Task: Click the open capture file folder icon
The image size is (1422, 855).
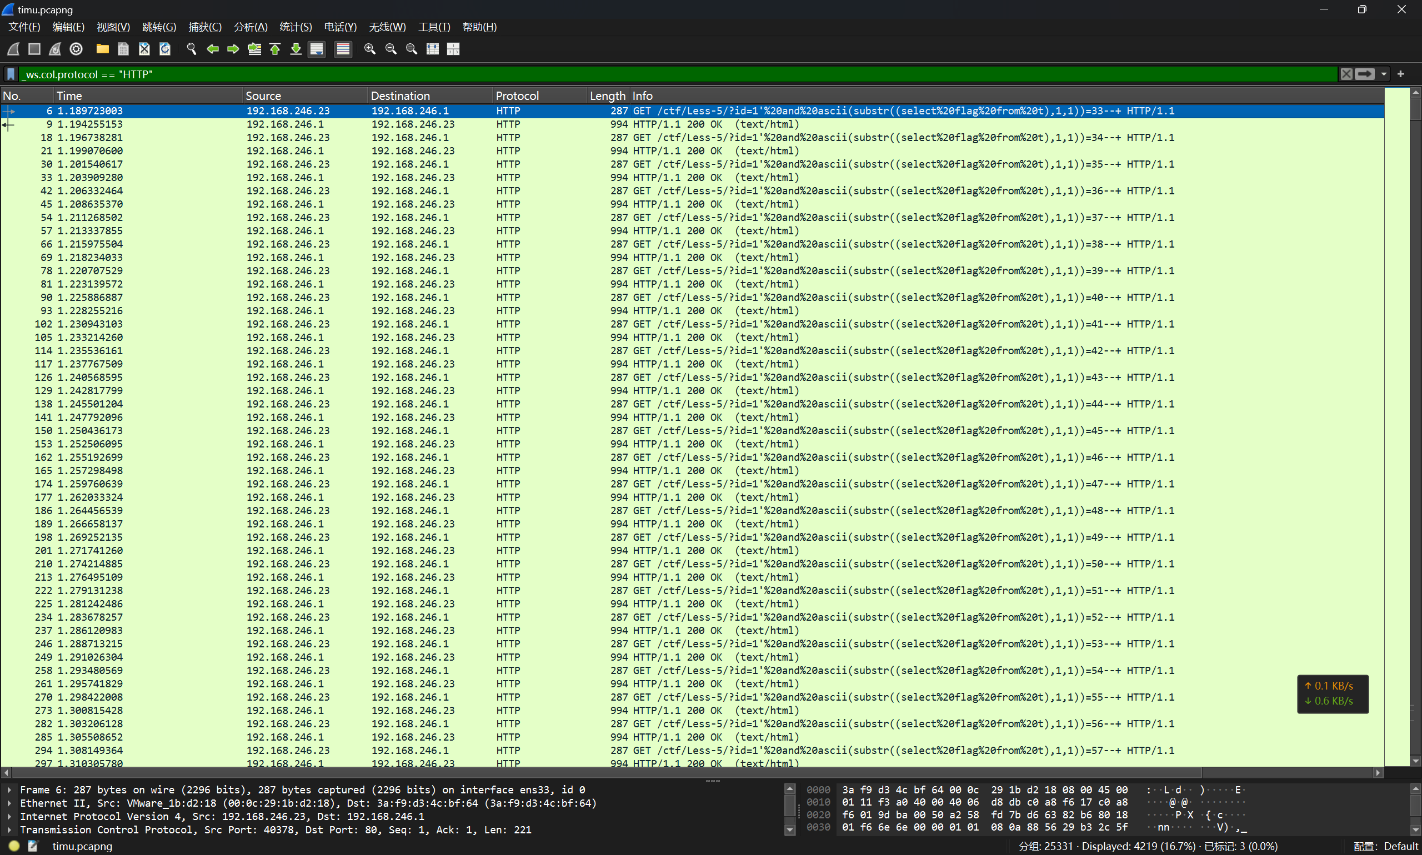Action: pyautogui.click(x=103, y=49)
